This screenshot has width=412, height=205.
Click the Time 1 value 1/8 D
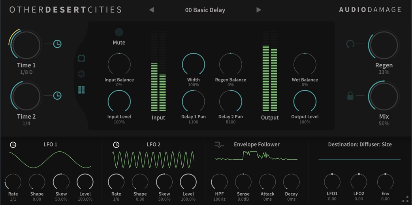pos(26,72)
